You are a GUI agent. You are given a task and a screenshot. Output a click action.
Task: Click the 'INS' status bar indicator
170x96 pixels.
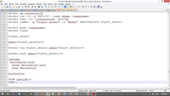tap(165, 91)
